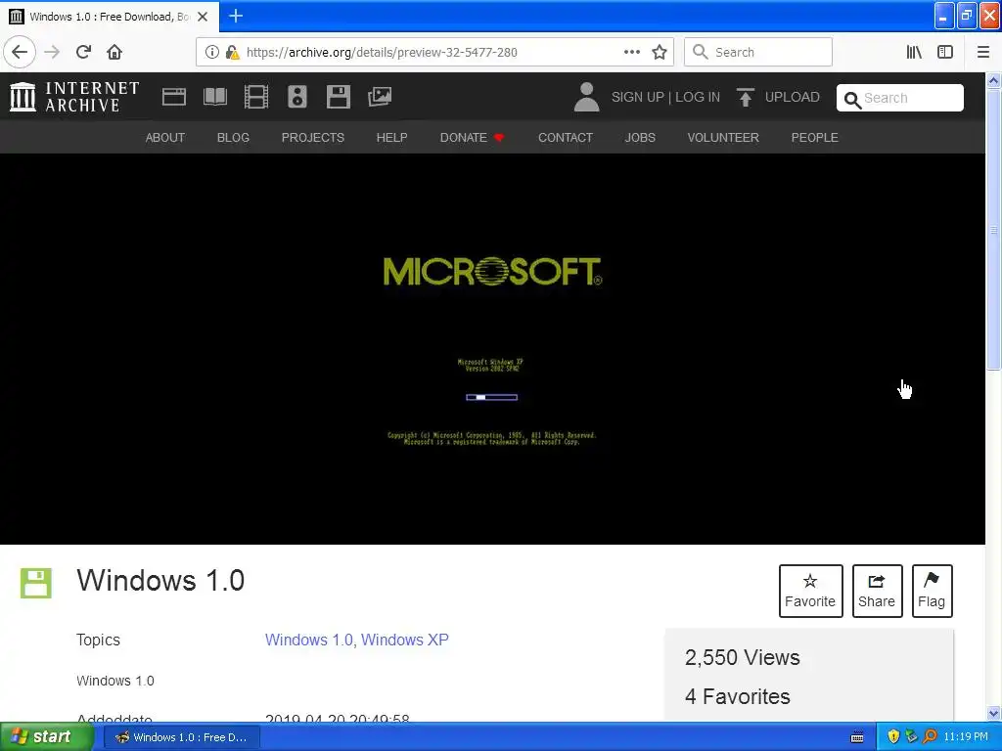
Task: Open page actions three-dot menu
Action: coord(631,52)
